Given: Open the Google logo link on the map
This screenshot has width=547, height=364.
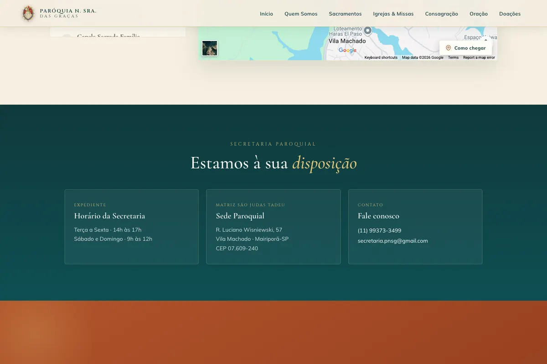Looking at the screenshot, I should click(x=347, y=51).
